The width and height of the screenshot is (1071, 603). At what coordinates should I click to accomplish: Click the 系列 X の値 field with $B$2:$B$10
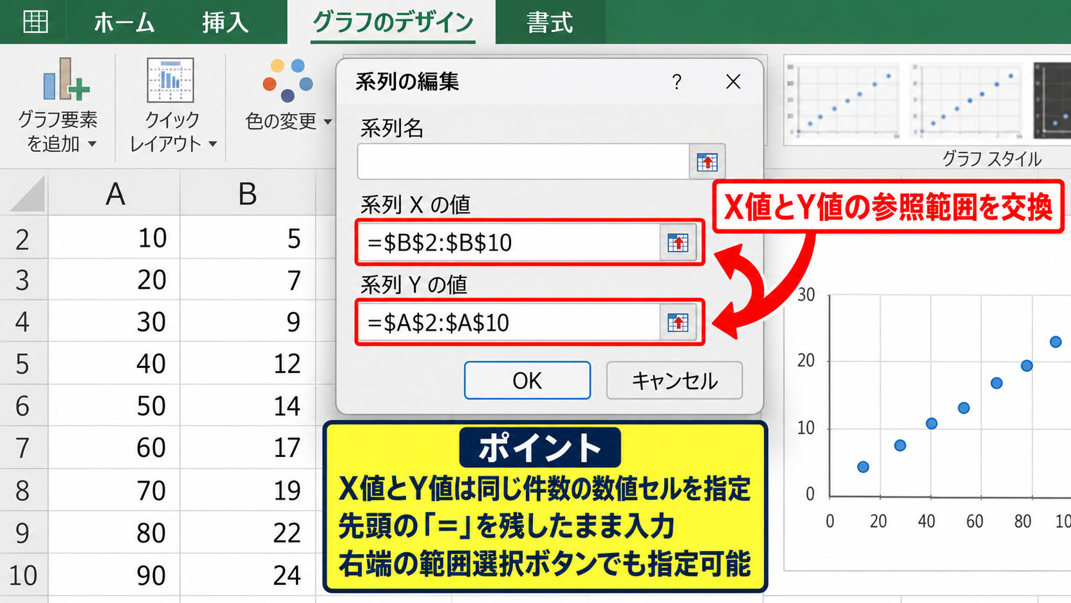point(509,242)
